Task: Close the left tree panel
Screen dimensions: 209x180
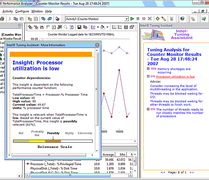Action: pyautogui.click(x=20, y=25)
